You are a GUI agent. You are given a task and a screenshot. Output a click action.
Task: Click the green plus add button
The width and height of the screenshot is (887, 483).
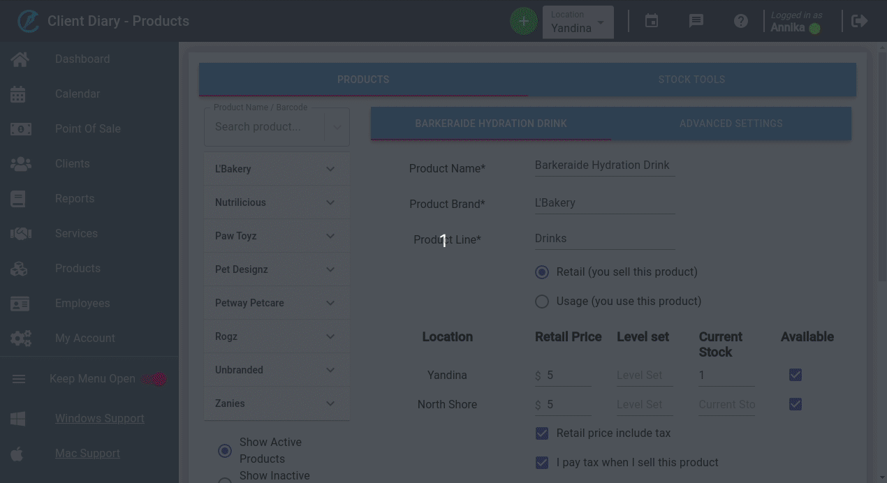(x=524, y=21)
